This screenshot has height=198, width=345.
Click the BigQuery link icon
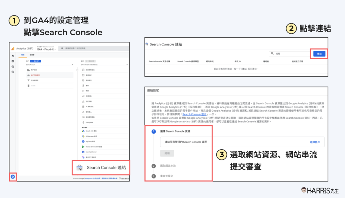coord(83,142)
